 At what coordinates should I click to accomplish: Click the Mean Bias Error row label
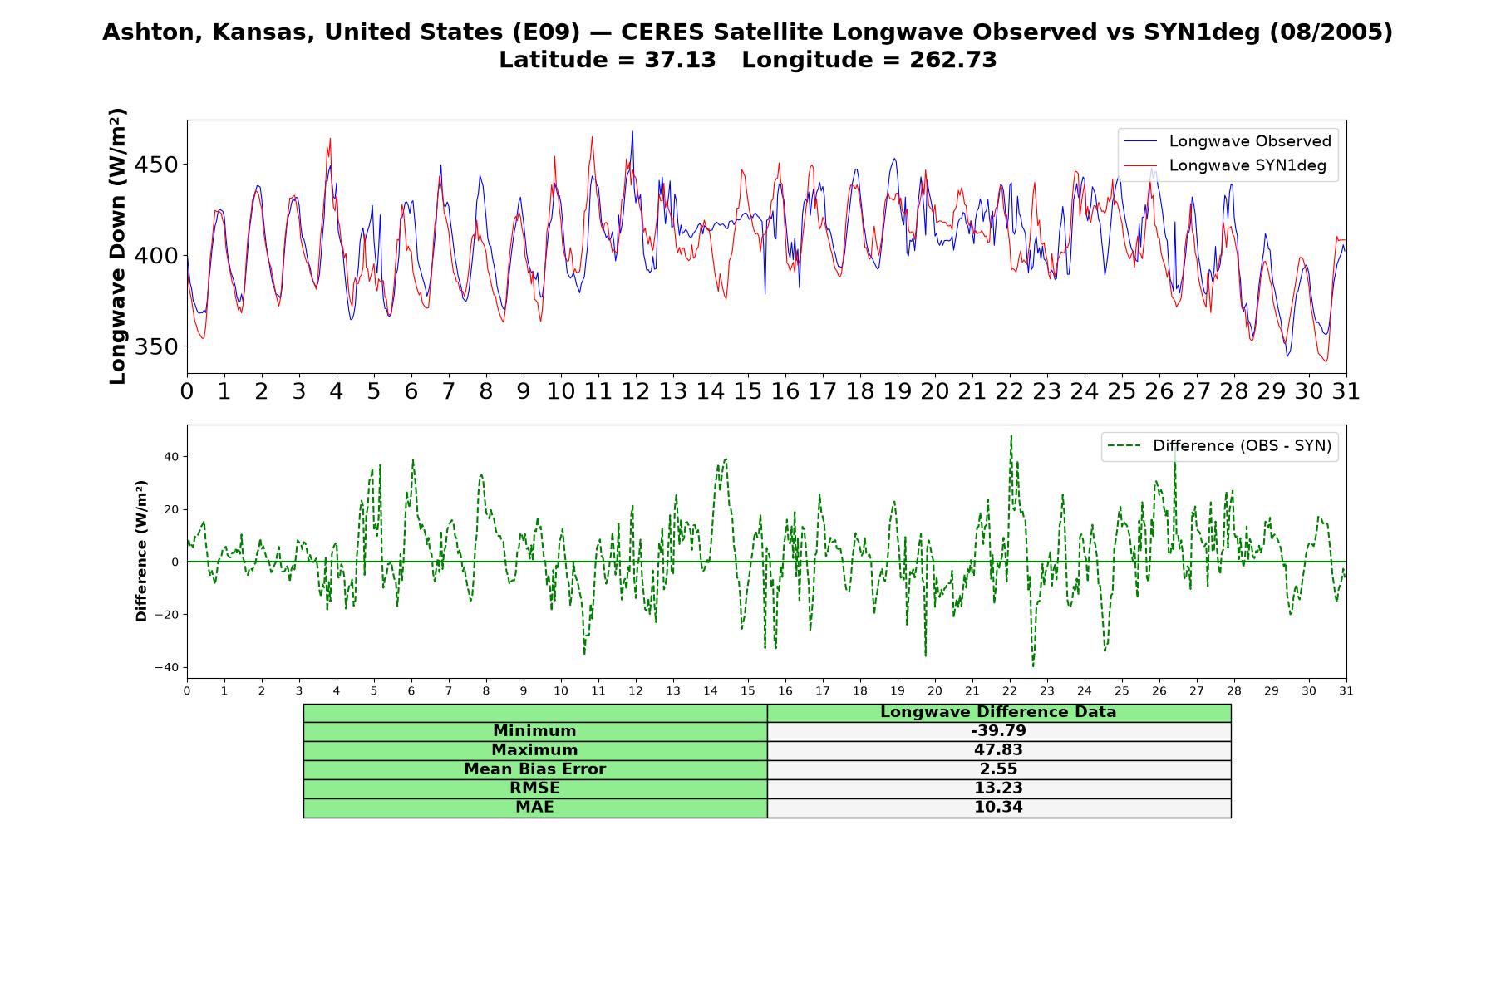click(534, 769)
